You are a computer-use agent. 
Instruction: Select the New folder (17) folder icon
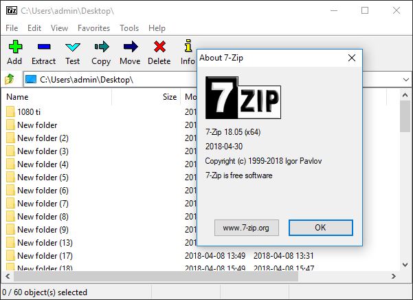10,255
